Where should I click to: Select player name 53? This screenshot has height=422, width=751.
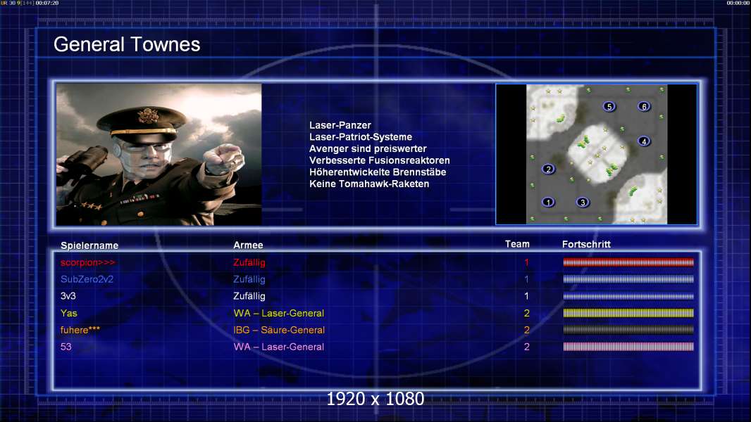coord(66,347)
